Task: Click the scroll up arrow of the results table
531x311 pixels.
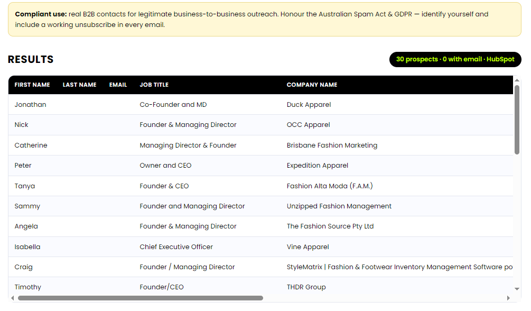Action: [517, 80]
